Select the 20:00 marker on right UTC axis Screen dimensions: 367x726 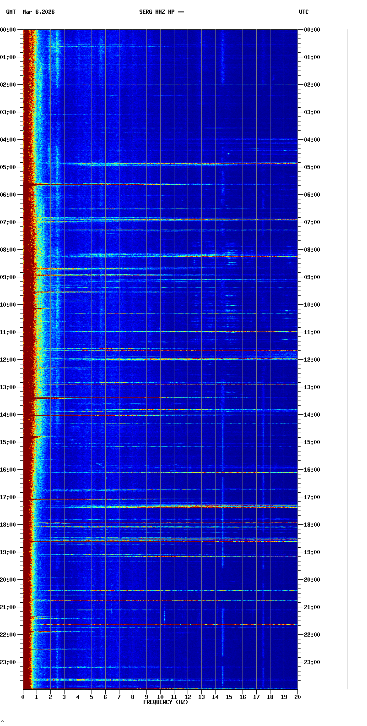coord(312,580)
